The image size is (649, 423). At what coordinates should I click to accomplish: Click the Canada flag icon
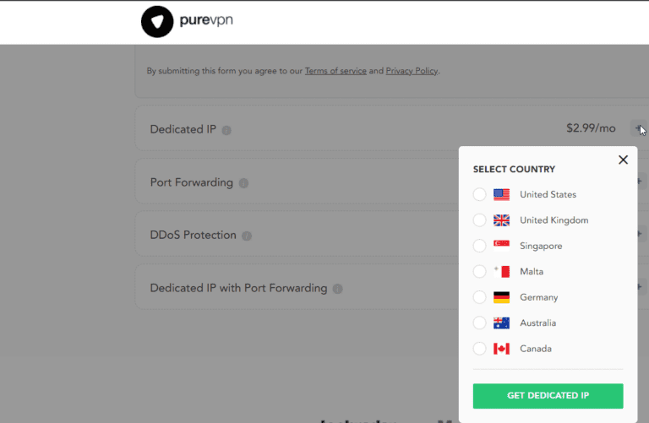click(501, 349)
